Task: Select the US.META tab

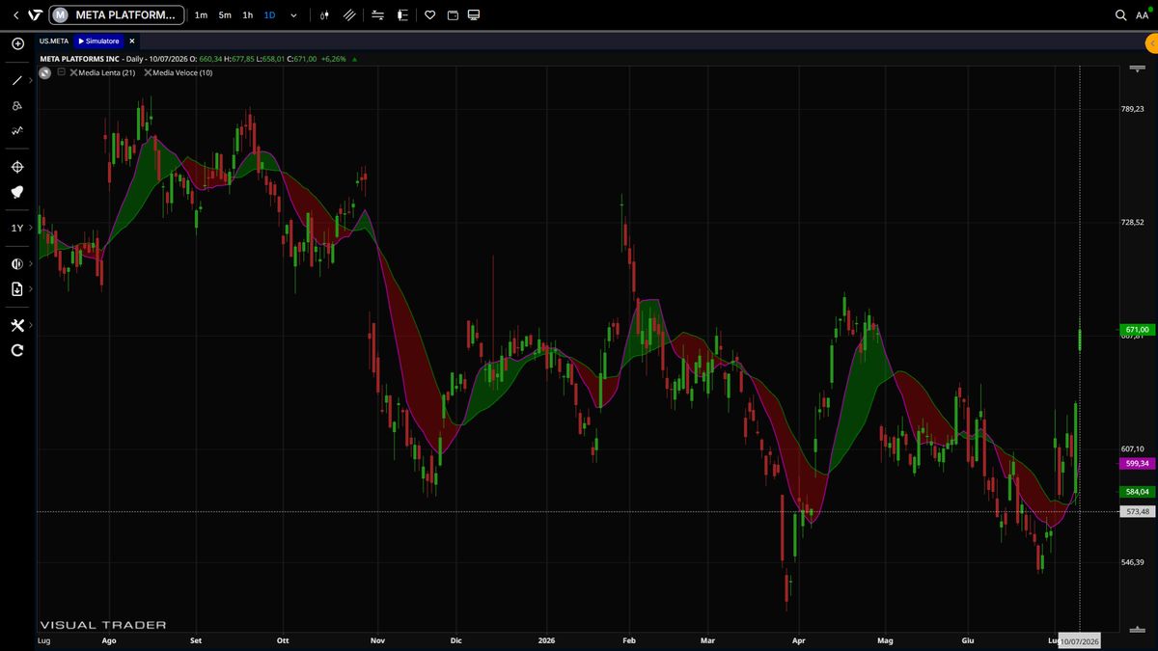Action: (x=54, y=41)
